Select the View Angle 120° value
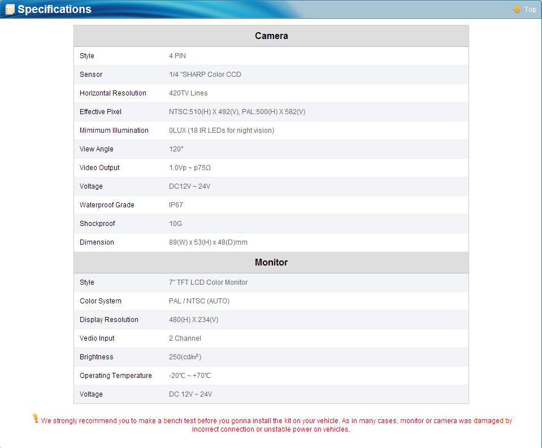The width and height of the screenshot is (542, 448). [176, 149]
